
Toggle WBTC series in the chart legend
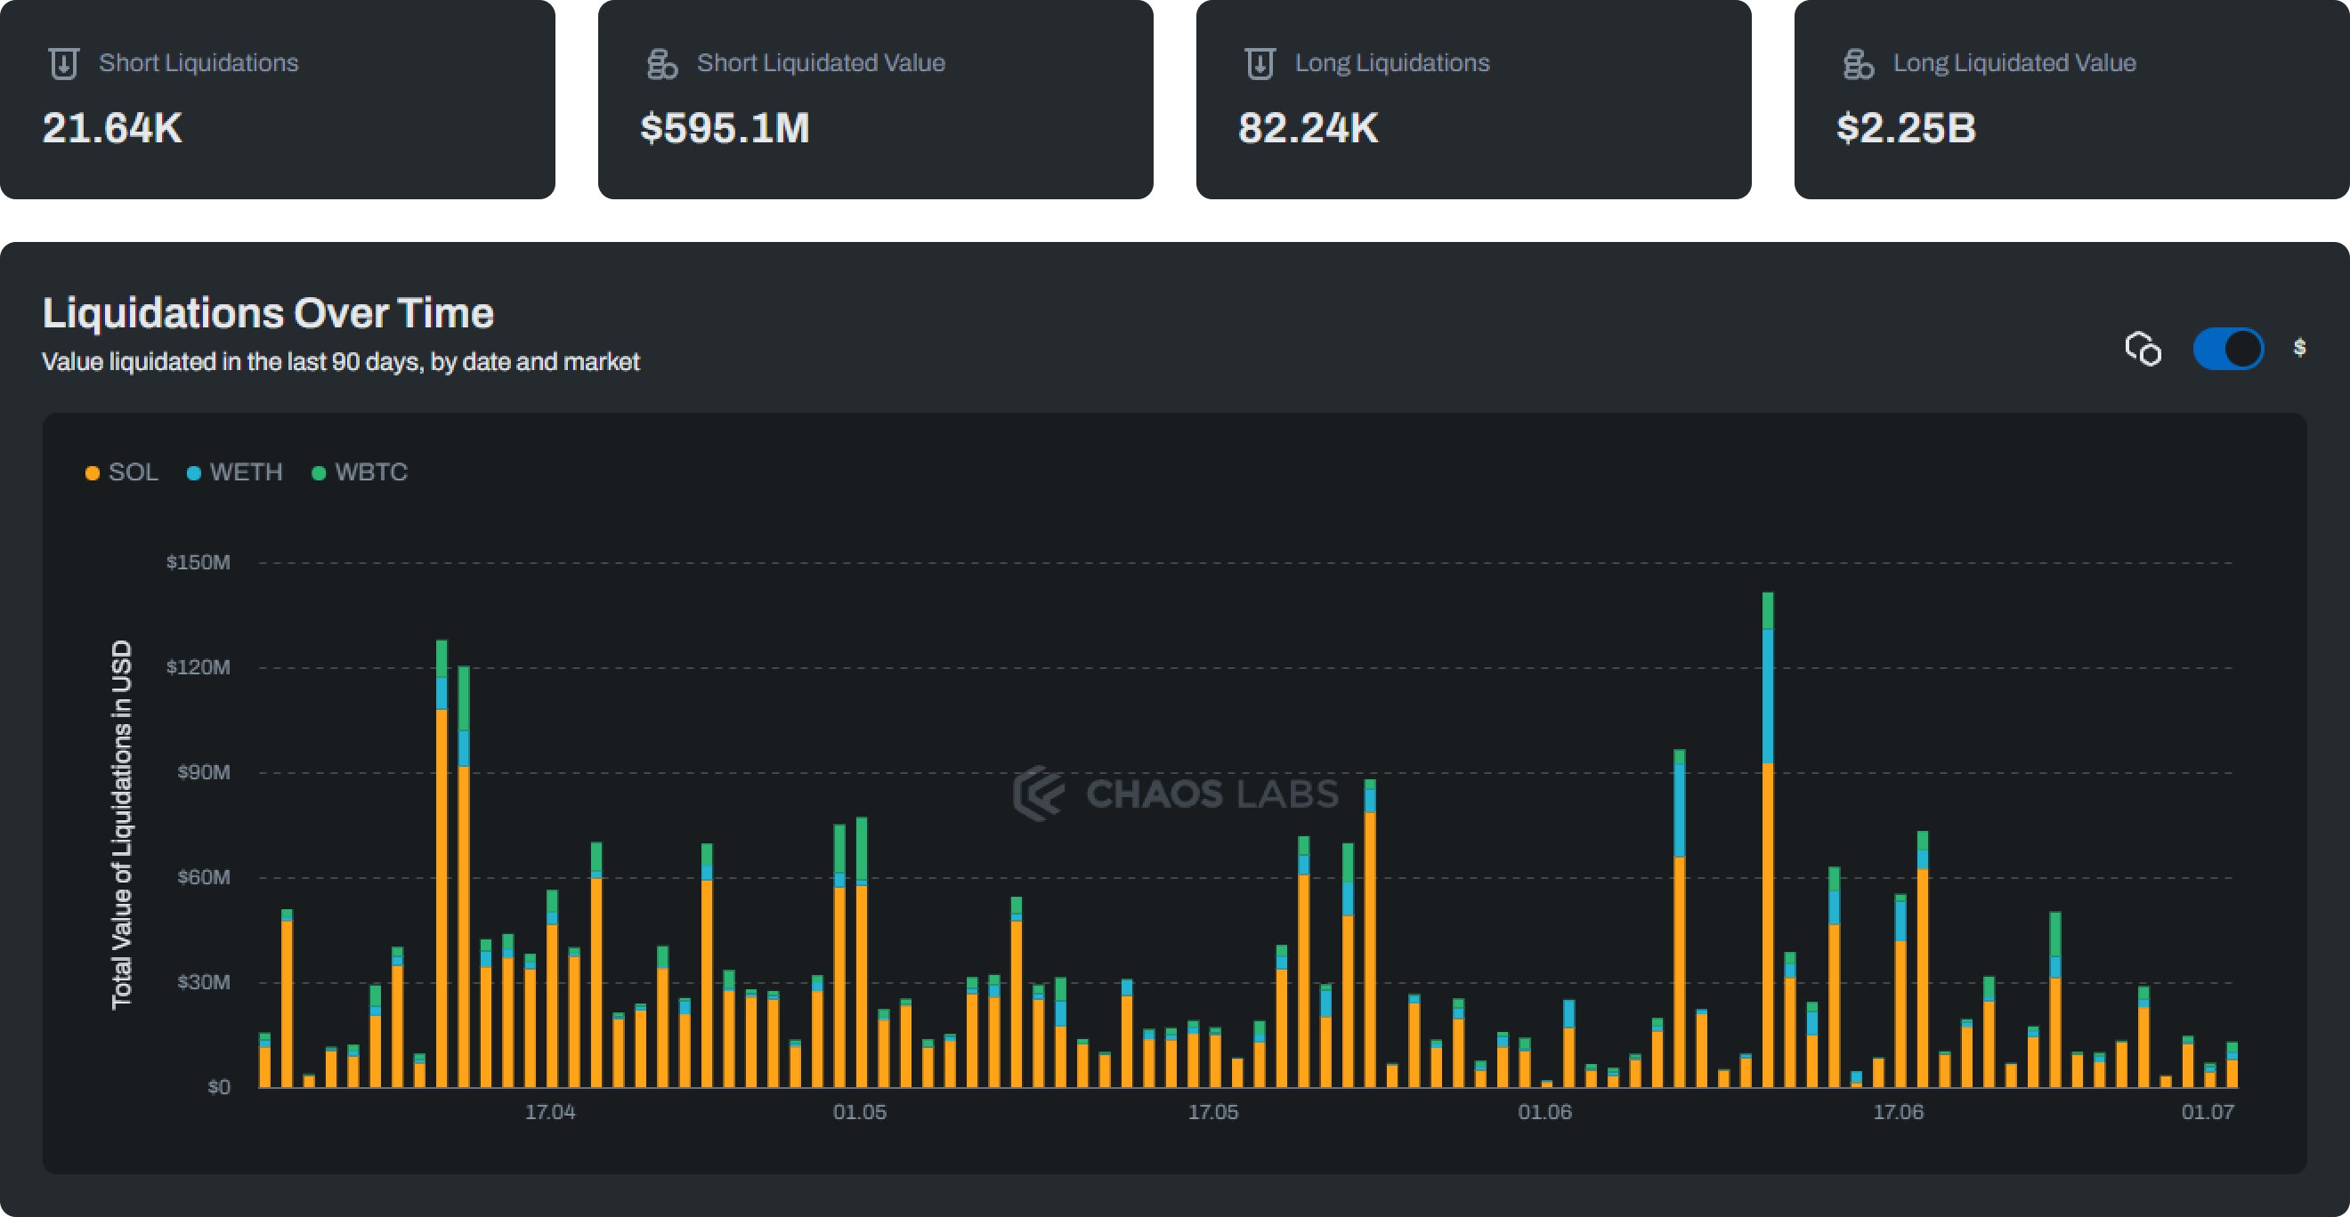360,472
